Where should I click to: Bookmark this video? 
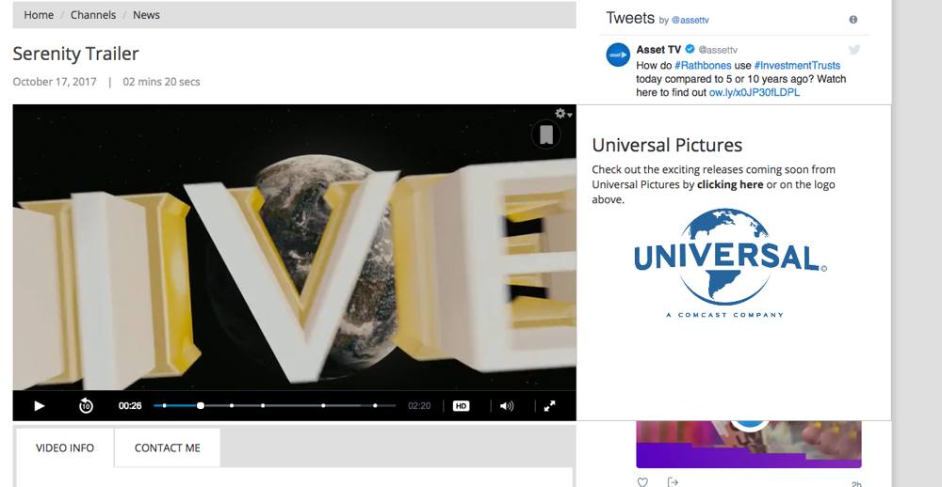tap(546, 134)
